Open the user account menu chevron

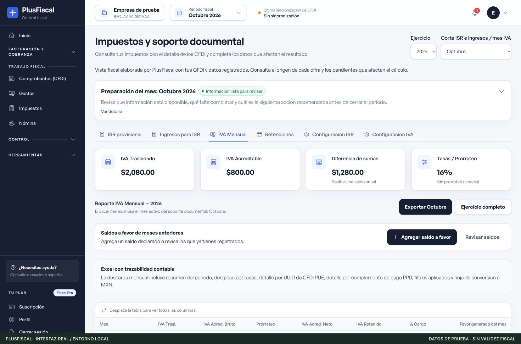click(505, 13)
